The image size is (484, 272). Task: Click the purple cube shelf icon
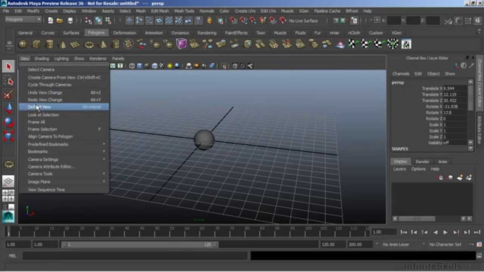coord(181,44)
